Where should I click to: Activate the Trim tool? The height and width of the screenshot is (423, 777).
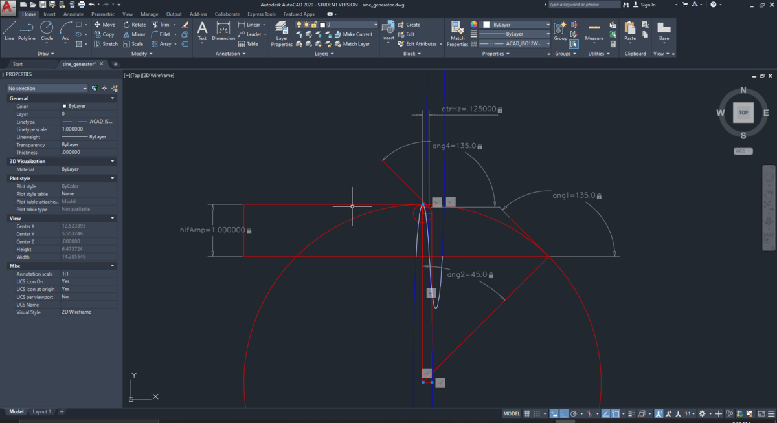161,25
